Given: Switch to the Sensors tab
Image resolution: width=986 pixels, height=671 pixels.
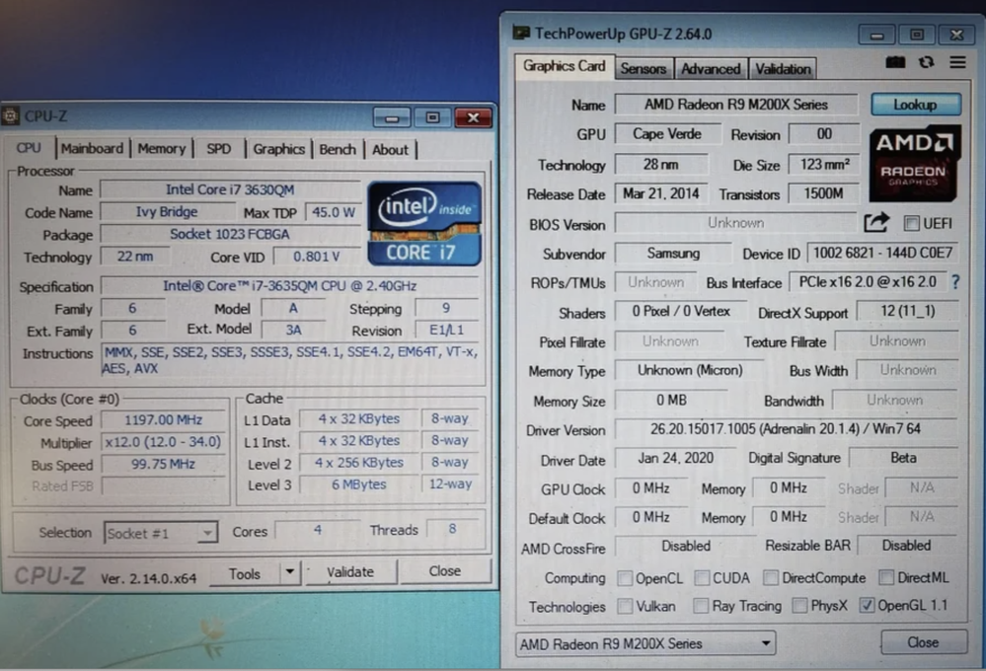Looking at the screenshot, I should 644,68.
